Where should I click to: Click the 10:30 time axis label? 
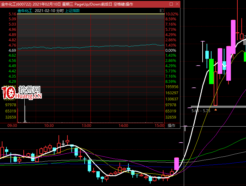coord(49,126)
